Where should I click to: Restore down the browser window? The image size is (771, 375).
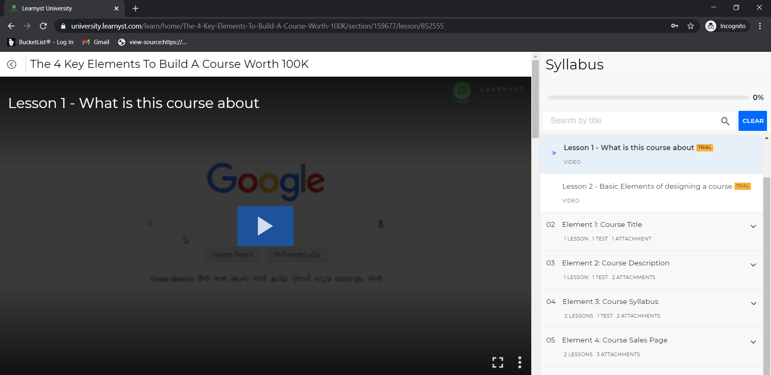(x=736, y=8)
